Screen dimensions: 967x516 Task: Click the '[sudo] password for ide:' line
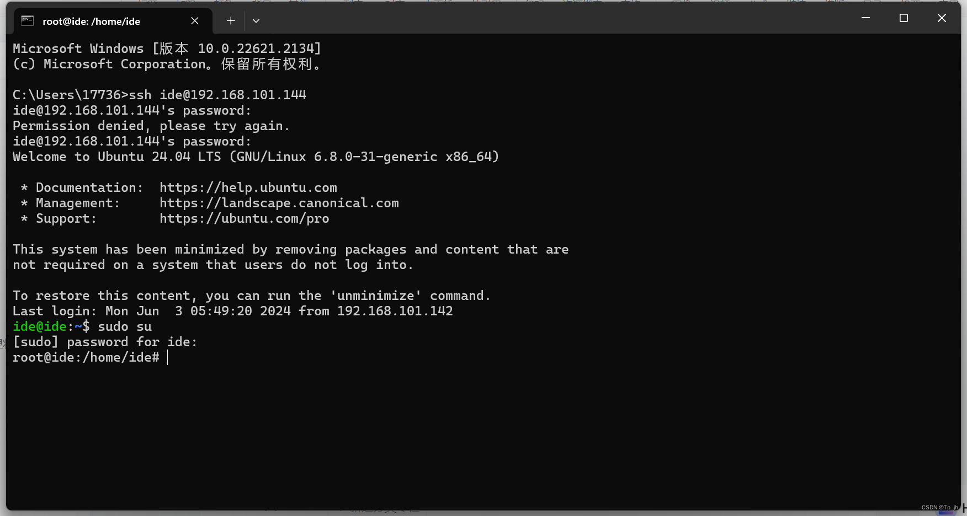point(105,342)
